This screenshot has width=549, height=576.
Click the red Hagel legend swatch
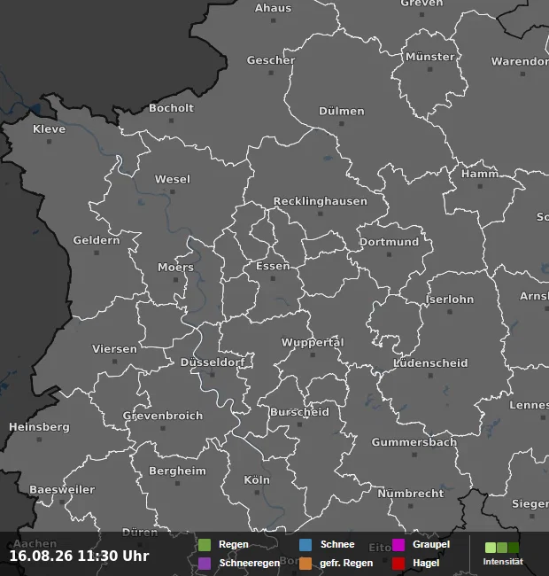click(x=398, y=563)
